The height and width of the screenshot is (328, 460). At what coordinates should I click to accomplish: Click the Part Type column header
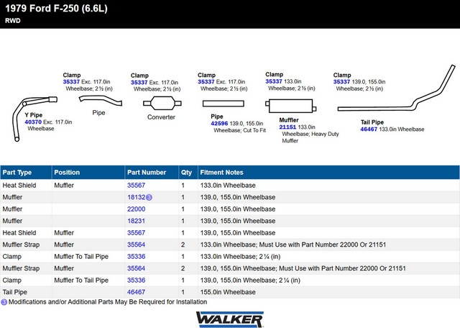17,173
